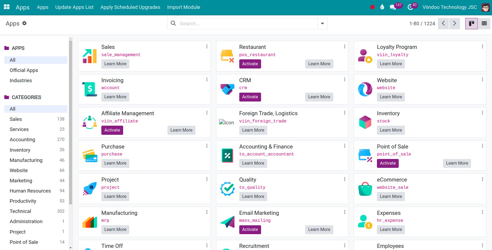Click the red recording dot icon

[x=372, y=7]
